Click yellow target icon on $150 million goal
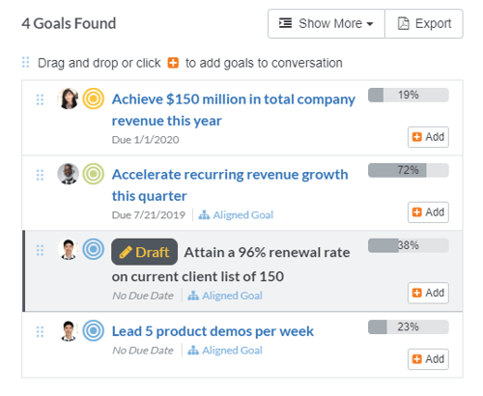The width and height of the screenshot is (483, 396). (94, 99)
